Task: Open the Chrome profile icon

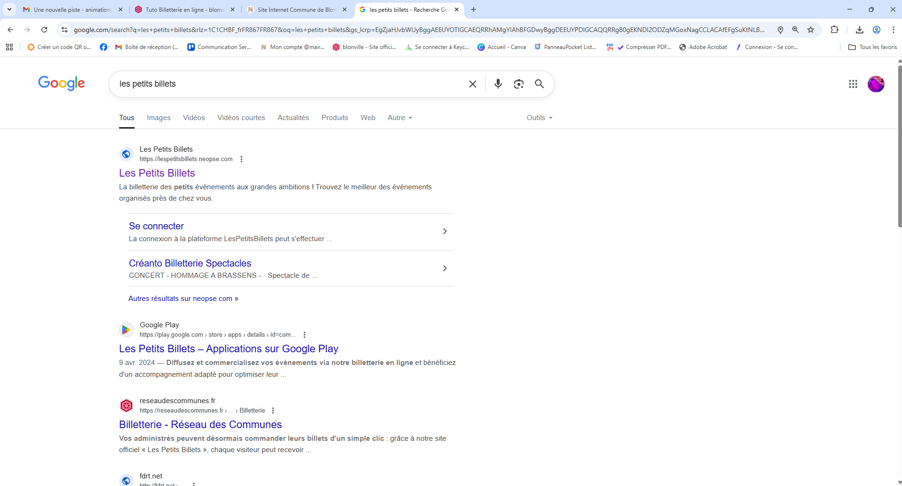Action: tap(877, 30)
